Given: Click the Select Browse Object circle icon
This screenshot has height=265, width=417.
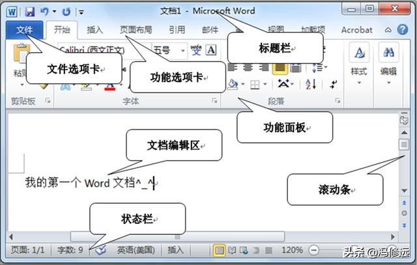Looking at the screenshot, I should 404,213.
